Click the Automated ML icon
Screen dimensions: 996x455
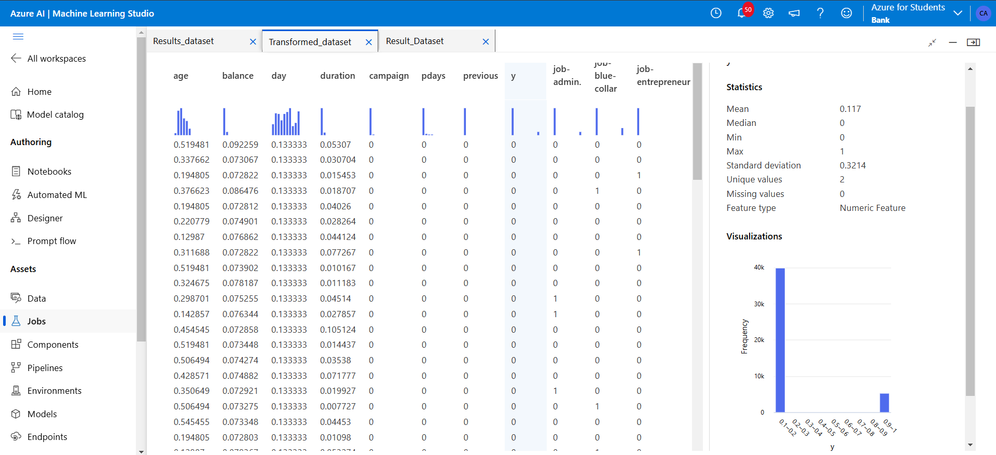coord(16,195)
